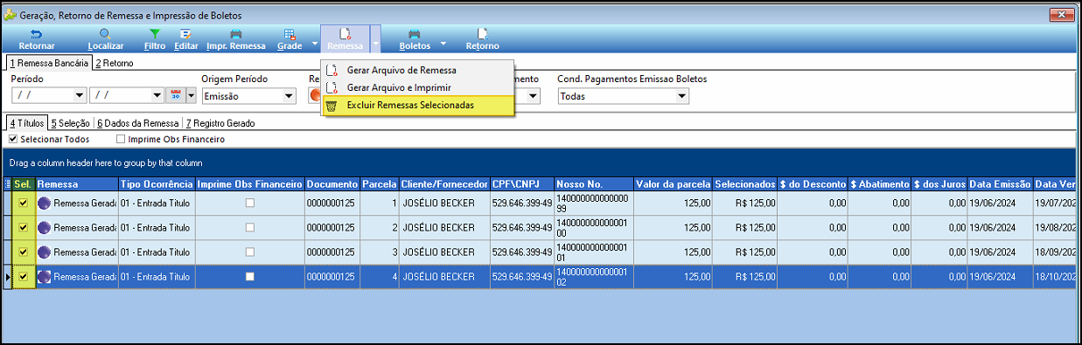The height and width of the screenshot is (345, 1082).
Task: Sort by the Documento column header
Action: [x=332, y=184]
